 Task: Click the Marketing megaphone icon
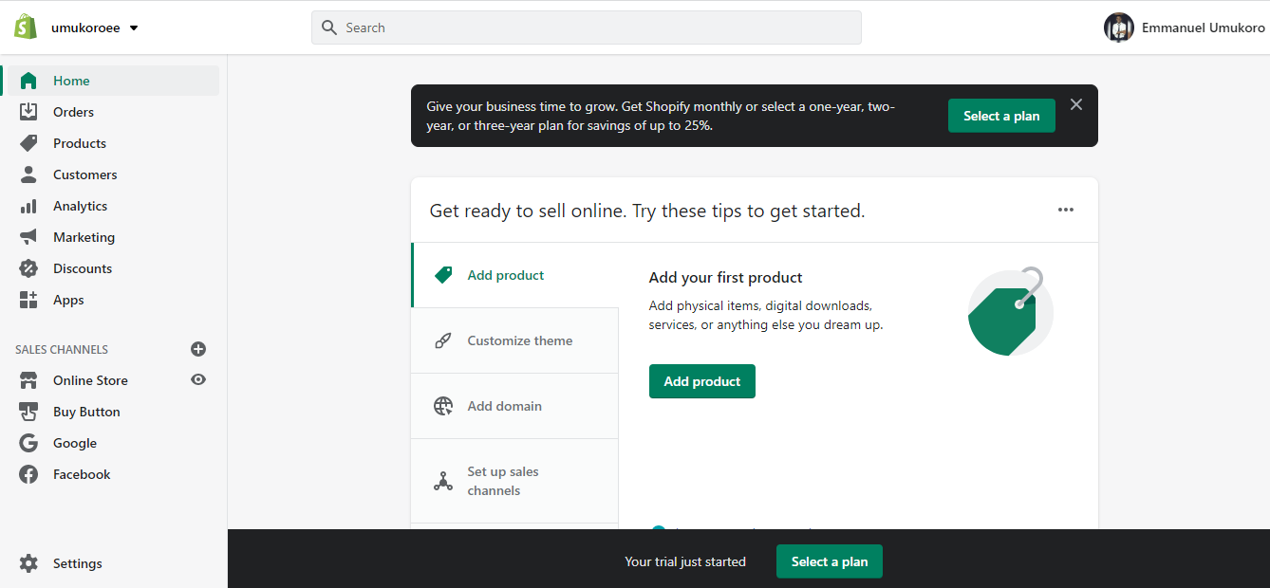(x=28, y=237)
